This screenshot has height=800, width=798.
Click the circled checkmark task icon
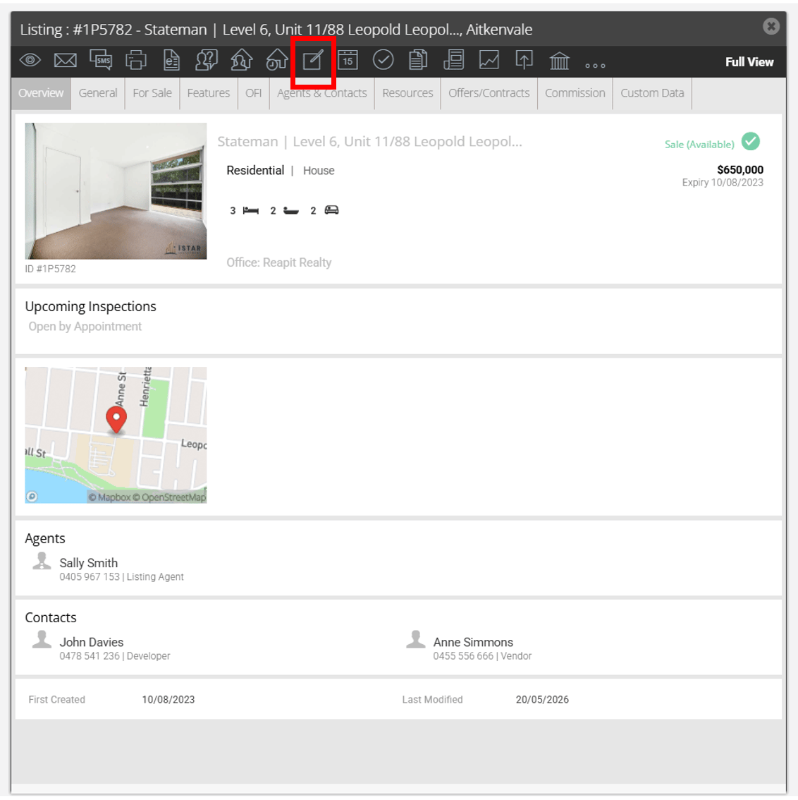(x=383, y=60)
